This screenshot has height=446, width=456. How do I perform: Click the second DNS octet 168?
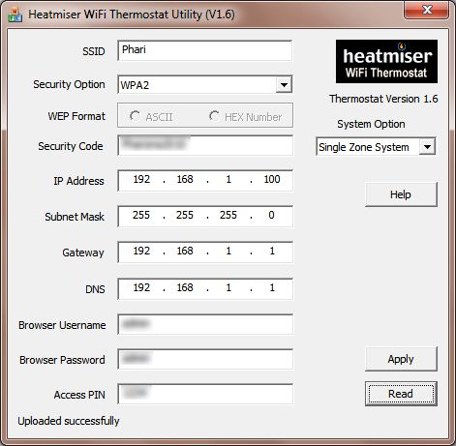coord(185,287)
